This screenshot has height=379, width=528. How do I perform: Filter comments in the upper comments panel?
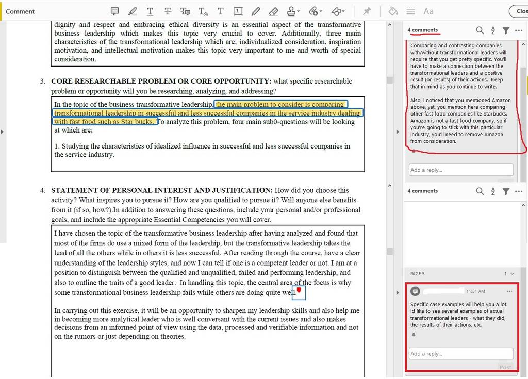pyautogui.click(x=506, y=30)
